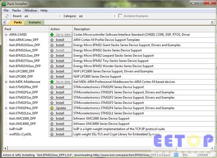Click the green diamond icon beside ARM::CMSIS
This screenshot has height=158, width=217.
52,35
